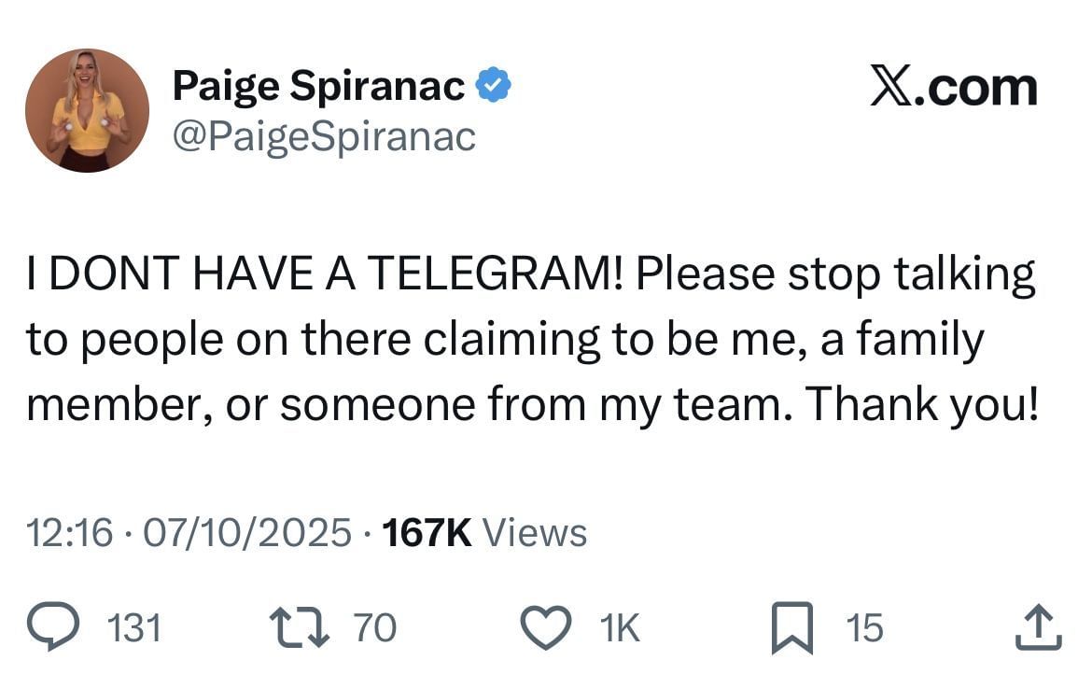Click the 70 reposts count
This screenshot has height=688, width=1092.
[x=375, y=628]
